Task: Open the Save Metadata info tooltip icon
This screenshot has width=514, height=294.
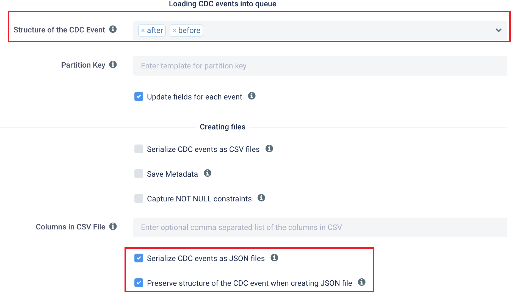Action: click(x=208, y=173)
